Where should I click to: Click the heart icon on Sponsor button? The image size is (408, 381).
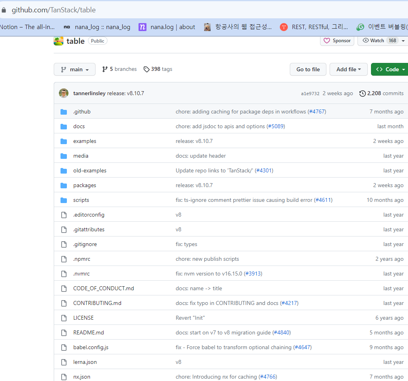326,41
